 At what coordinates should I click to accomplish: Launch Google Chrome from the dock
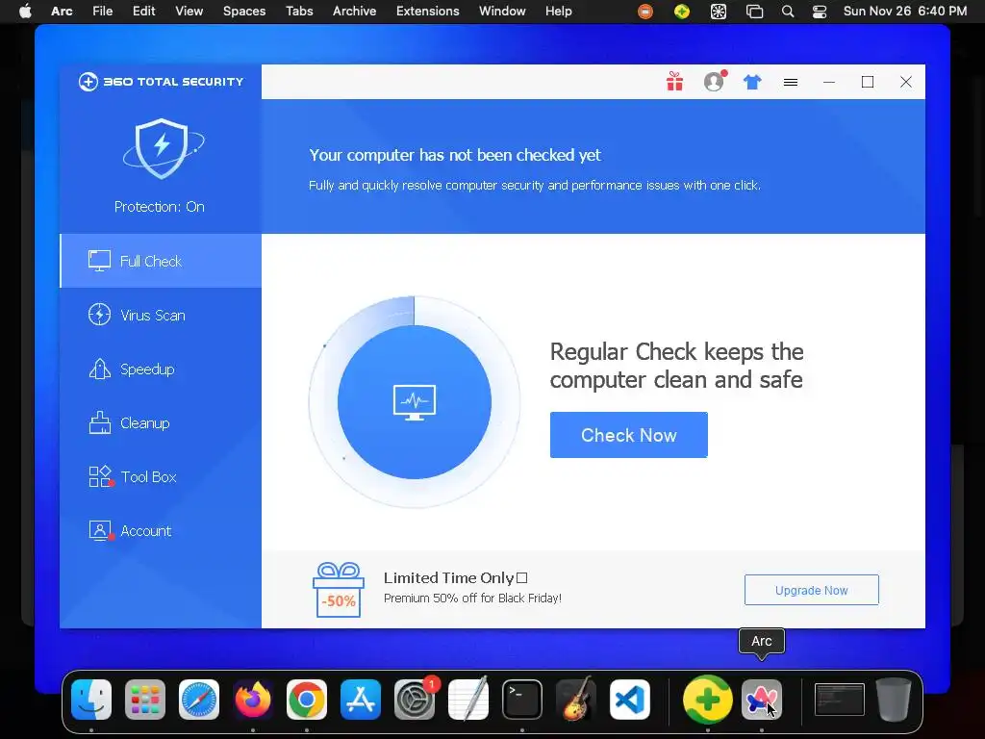point(307,700)
